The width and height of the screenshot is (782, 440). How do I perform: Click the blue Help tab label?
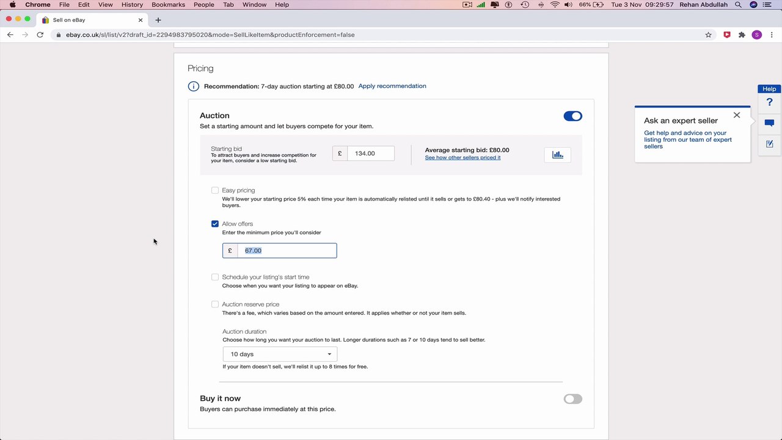[x=769, y=89]
